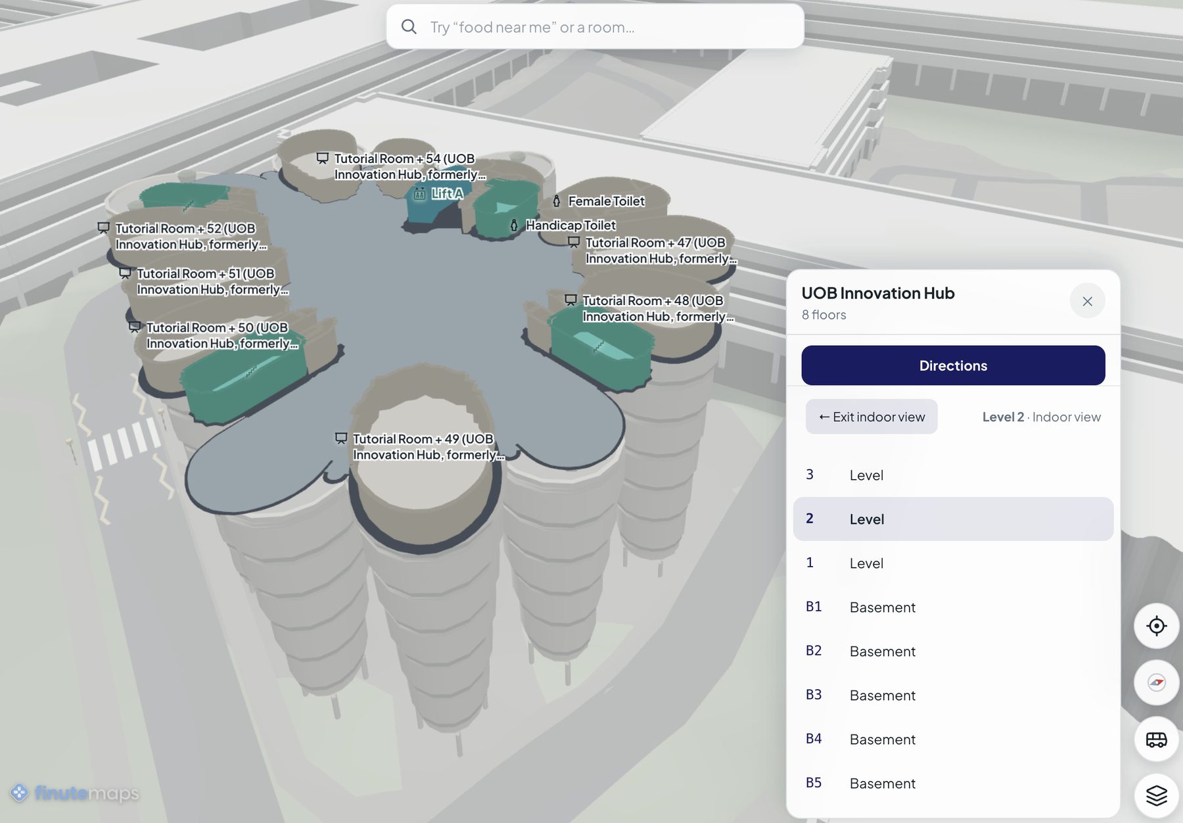Click "Level 2 · Indoor view" label
The width and height of the screenshot is (1183, 823).
1041,417
